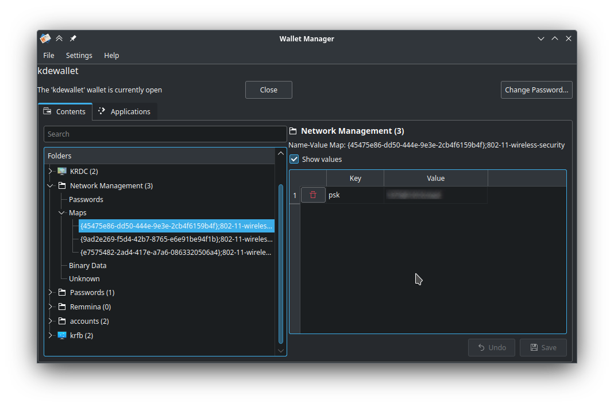
Task: Click the Close wallet button
Action: (x=269, y=90)
